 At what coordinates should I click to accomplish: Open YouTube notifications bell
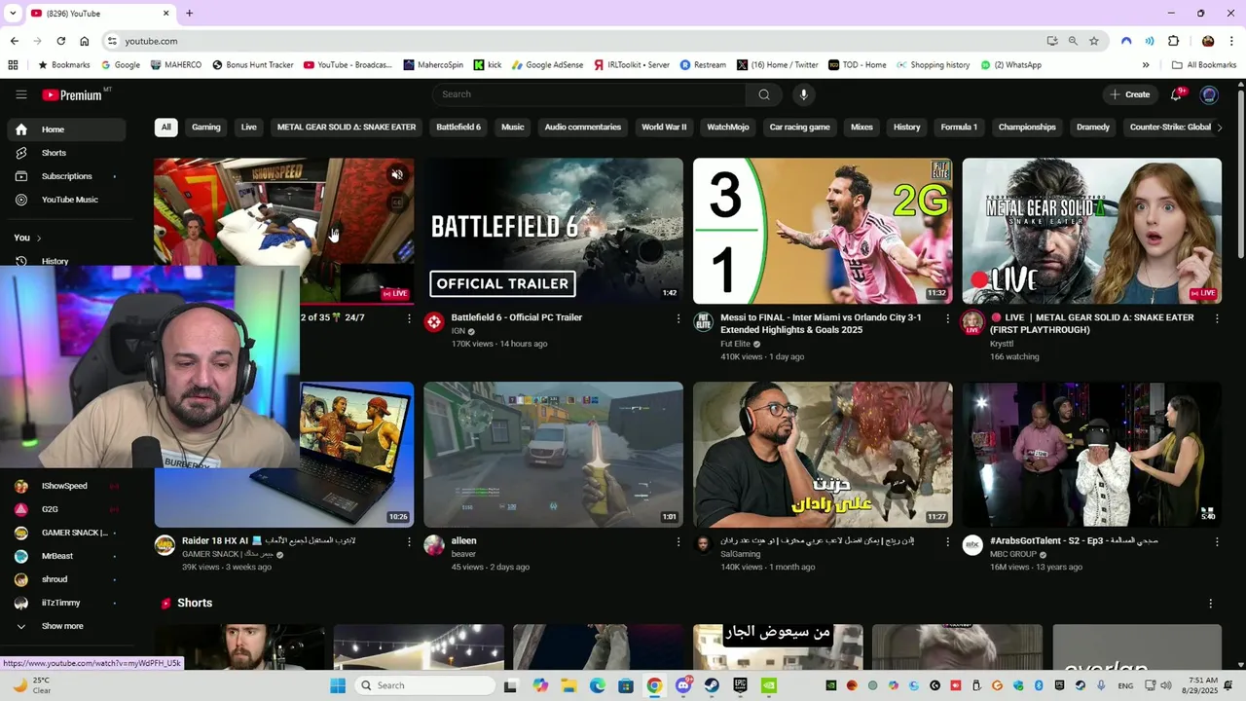pos(1177,94)
